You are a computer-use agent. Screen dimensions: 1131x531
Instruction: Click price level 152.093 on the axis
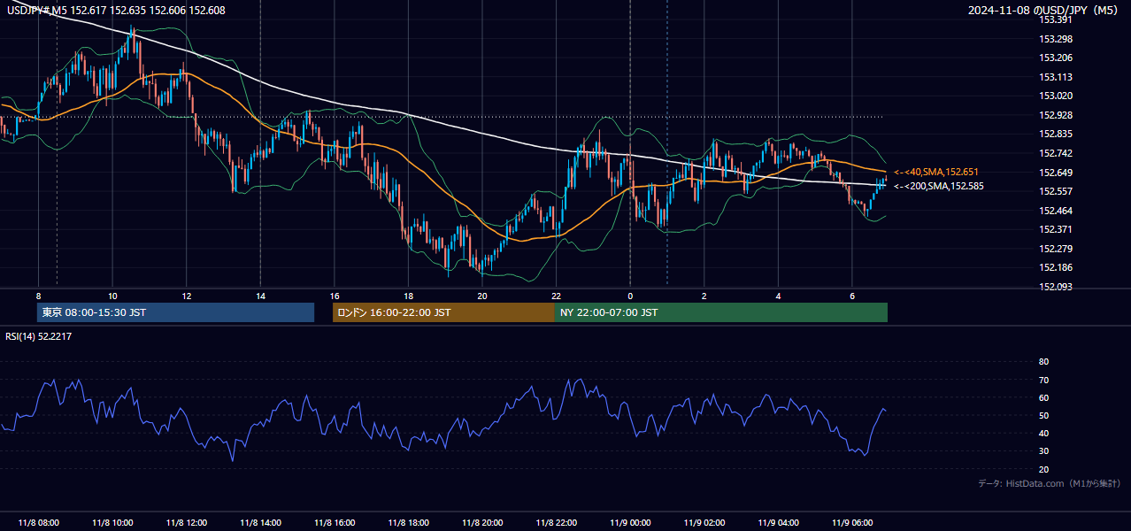pyautogui.click(x=1056, y=287)
